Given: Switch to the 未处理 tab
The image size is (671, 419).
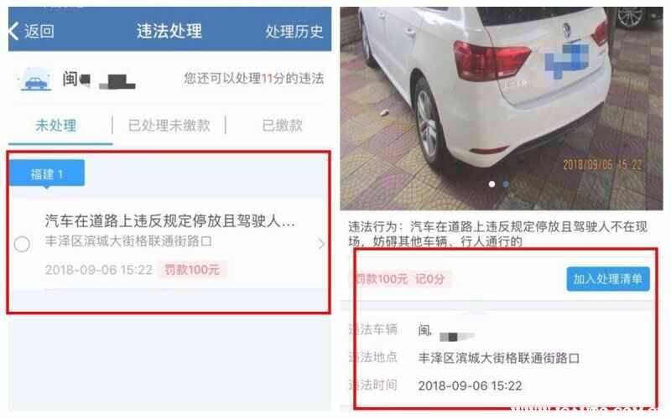Looking at the screenshot, I should (56, 125).
